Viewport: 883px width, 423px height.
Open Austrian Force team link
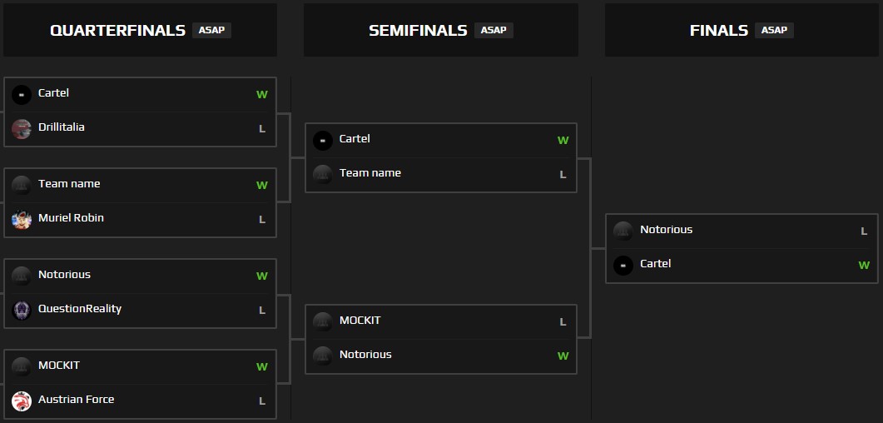click(76, 400)
